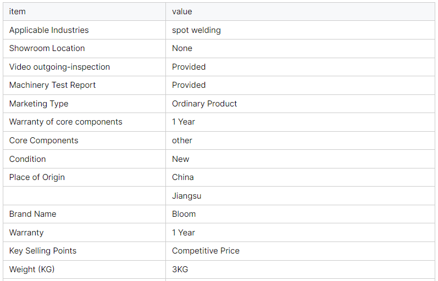
Task: Click the 'value' column header cell
Action: pyautogui.click(x=182, y=12)
